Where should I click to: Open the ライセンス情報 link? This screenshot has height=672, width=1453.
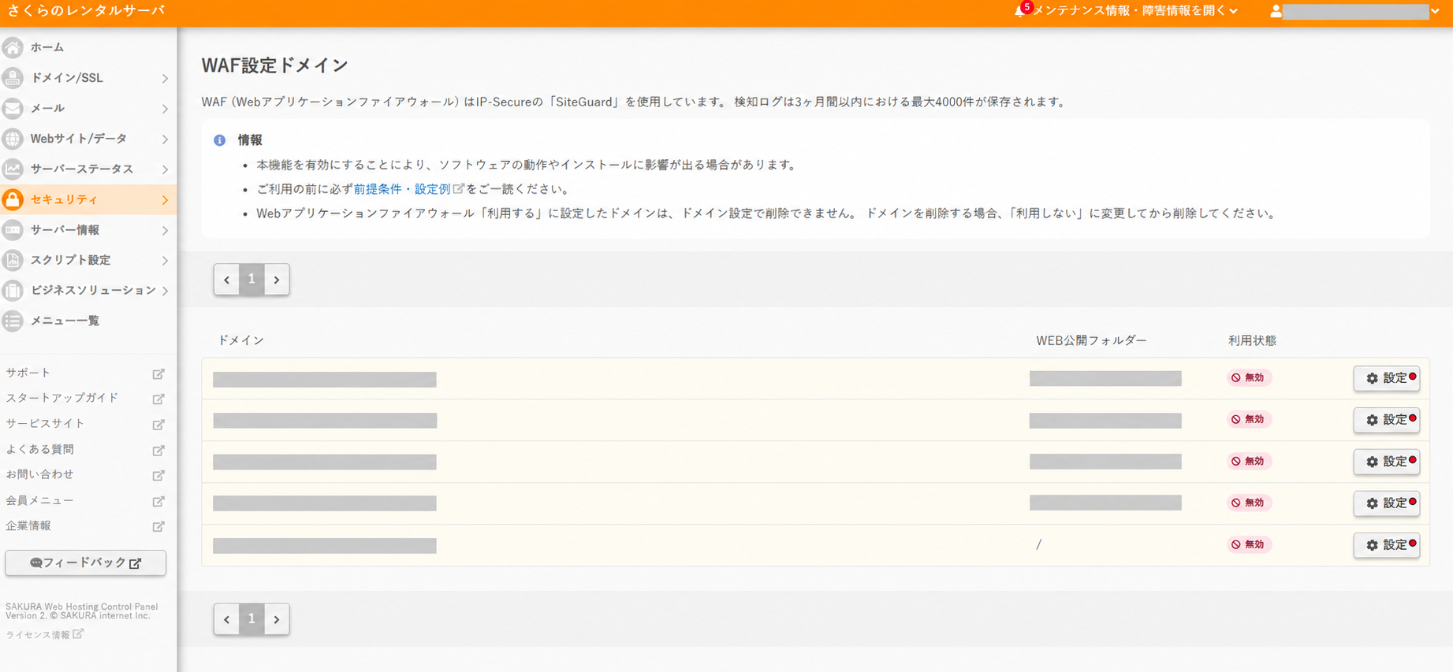(x=38, y=634)
